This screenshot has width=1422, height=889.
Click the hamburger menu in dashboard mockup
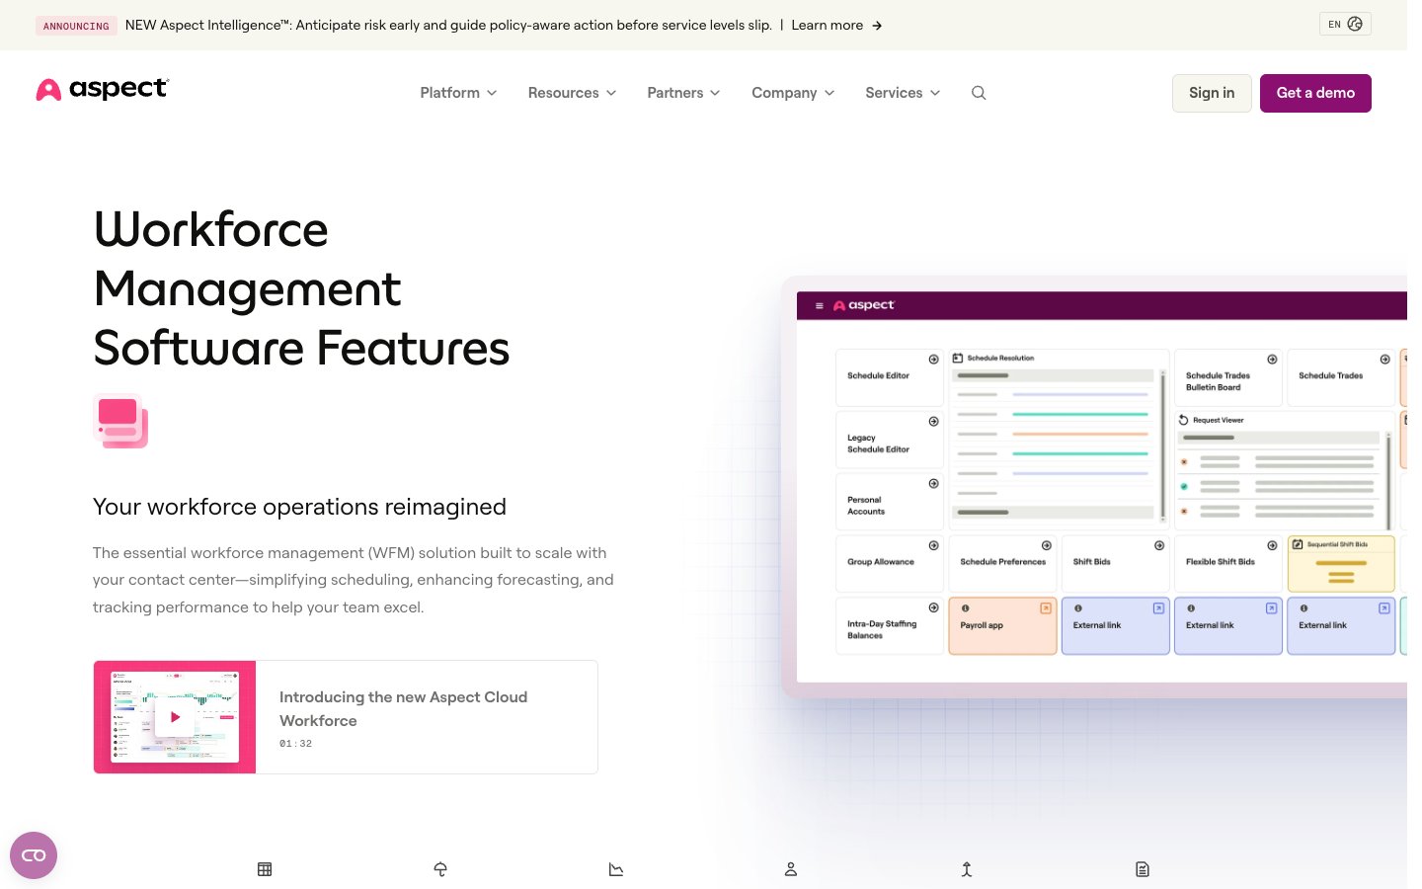(x=819, y=305)
